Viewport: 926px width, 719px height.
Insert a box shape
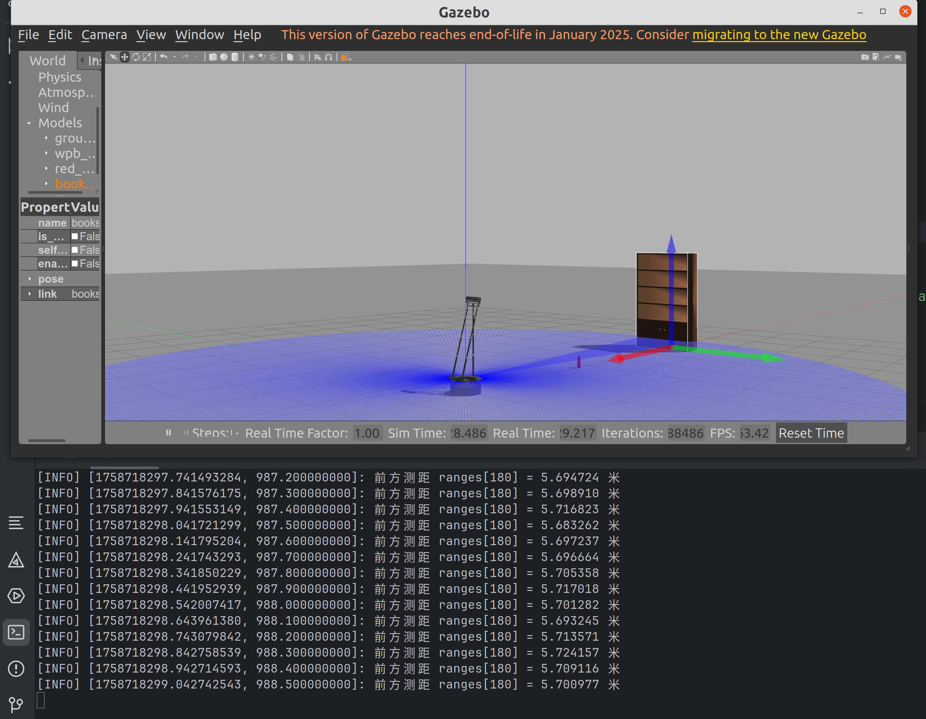tap(213, 57)
